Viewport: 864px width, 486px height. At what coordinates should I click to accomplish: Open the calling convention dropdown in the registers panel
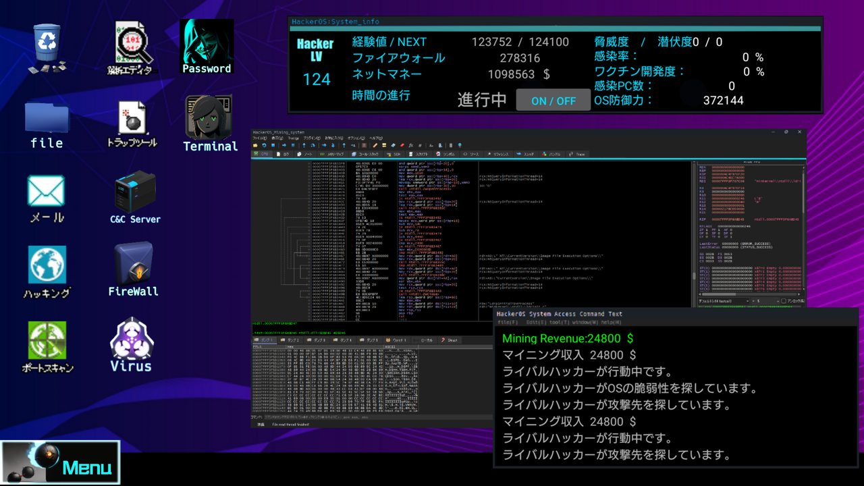click(724, 301)
